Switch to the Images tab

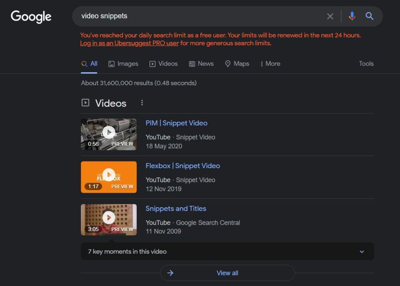(x=123, y=64)
